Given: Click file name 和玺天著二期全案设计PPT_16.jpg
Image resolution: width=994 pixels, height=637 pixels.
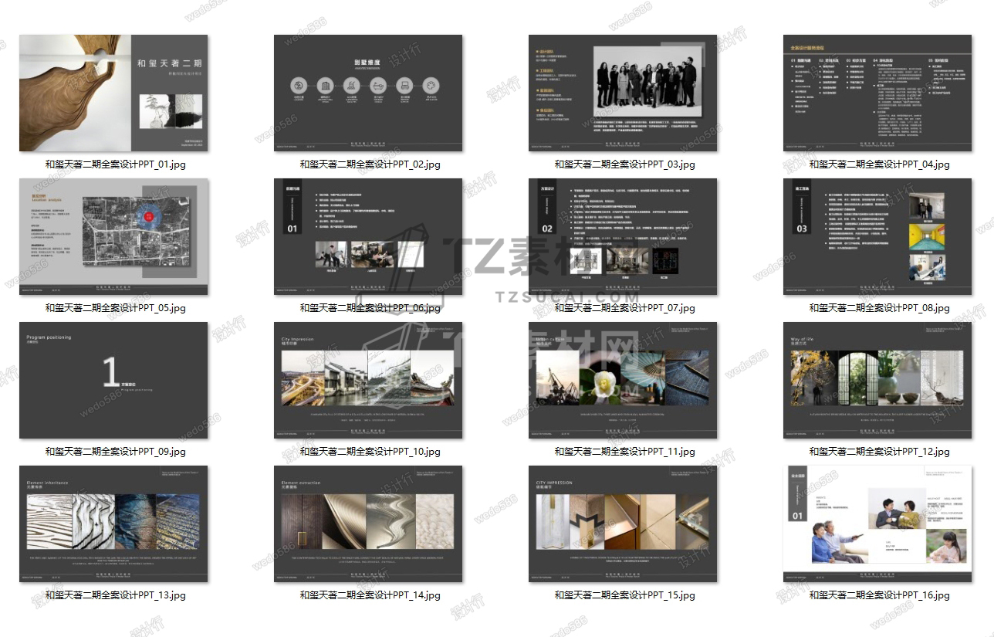Looking at the screenshot, I should click(x=880, y=595).
